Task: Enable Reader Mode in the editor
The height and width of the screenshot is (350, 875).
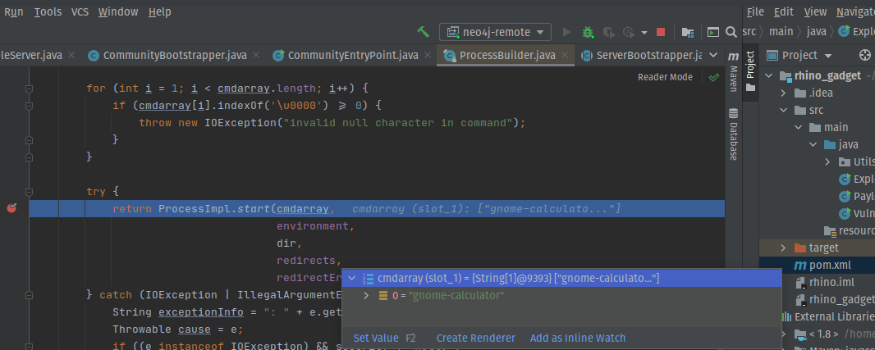Action: [665, 77]
